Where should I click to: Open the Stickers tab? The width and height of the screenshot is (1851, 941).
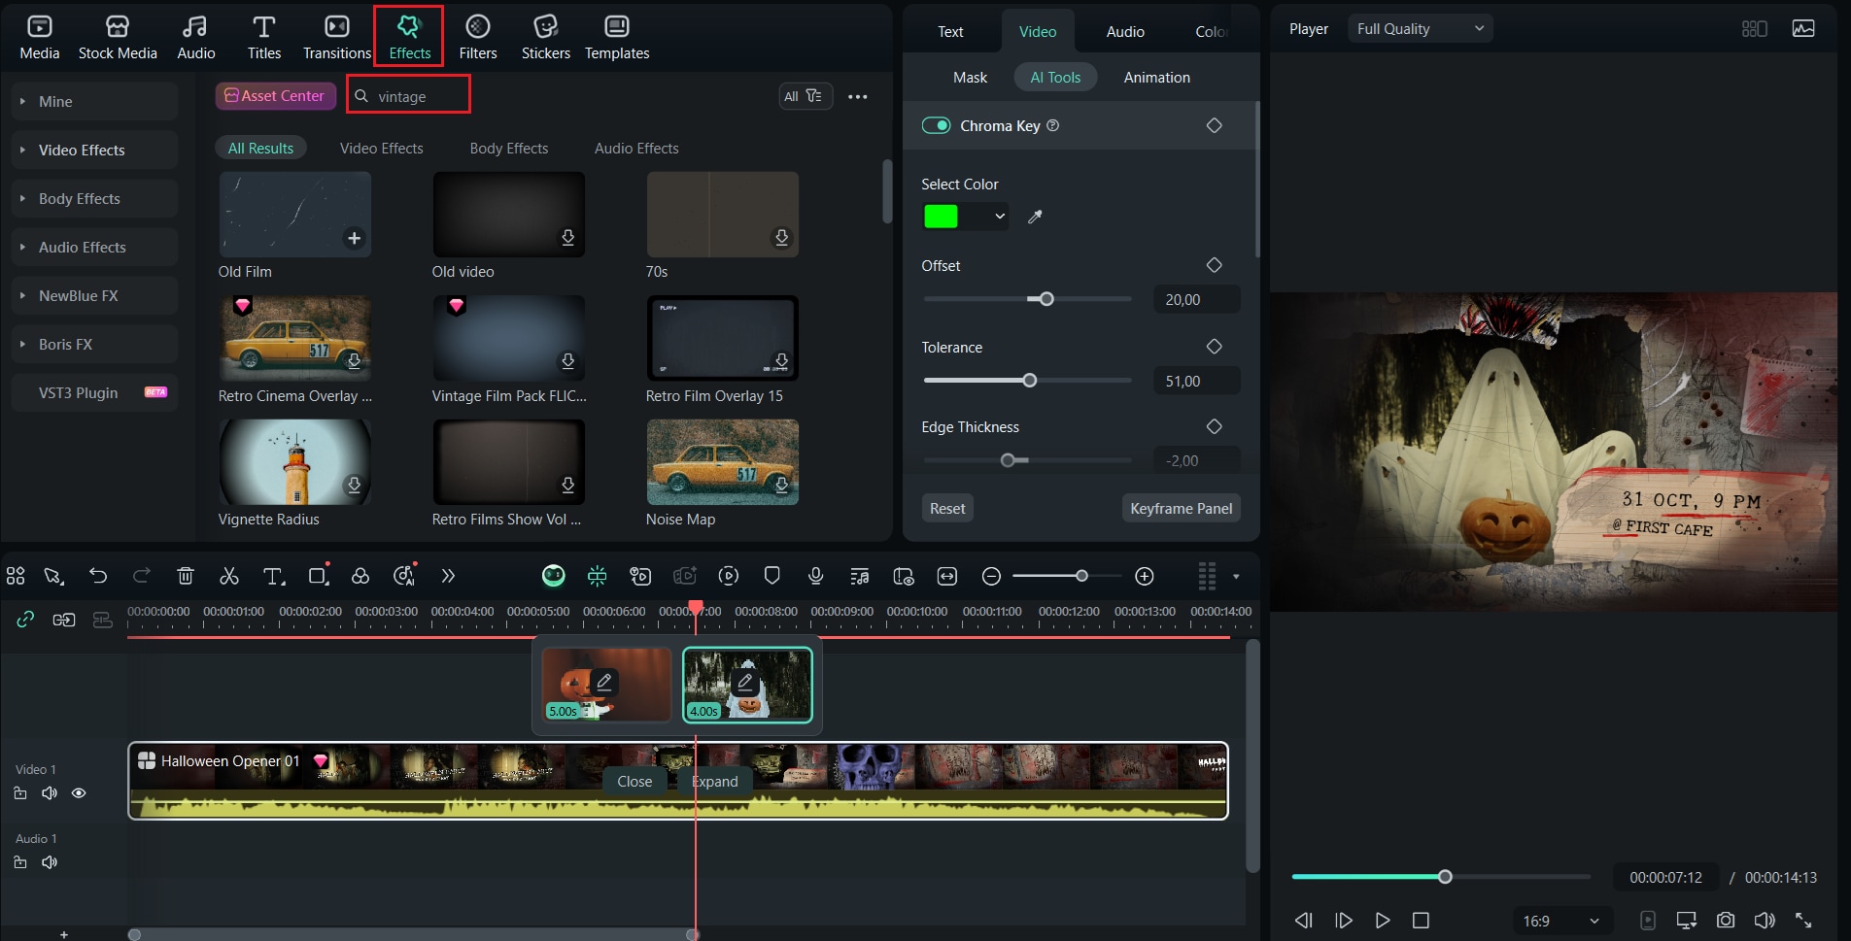click(x=546, y=38)
